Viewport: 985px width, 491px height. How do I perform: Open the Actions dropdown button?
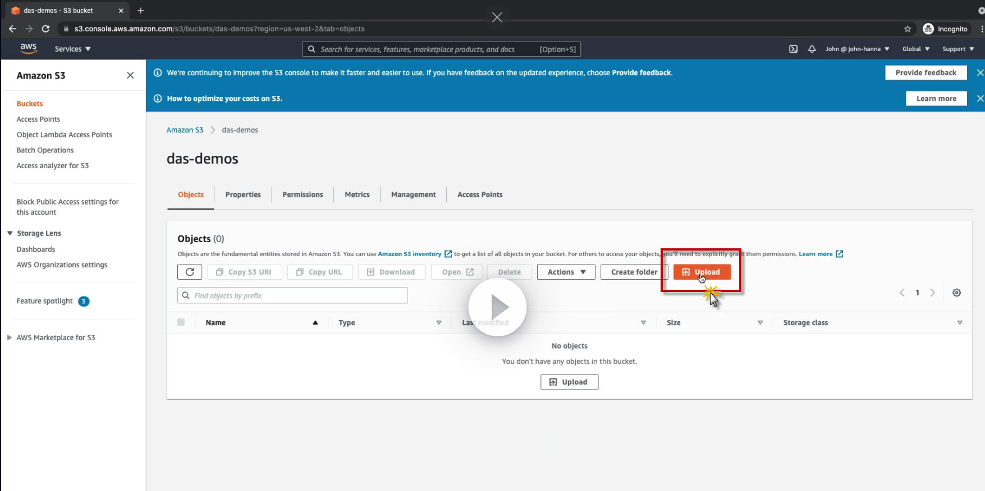pos(566,272)
